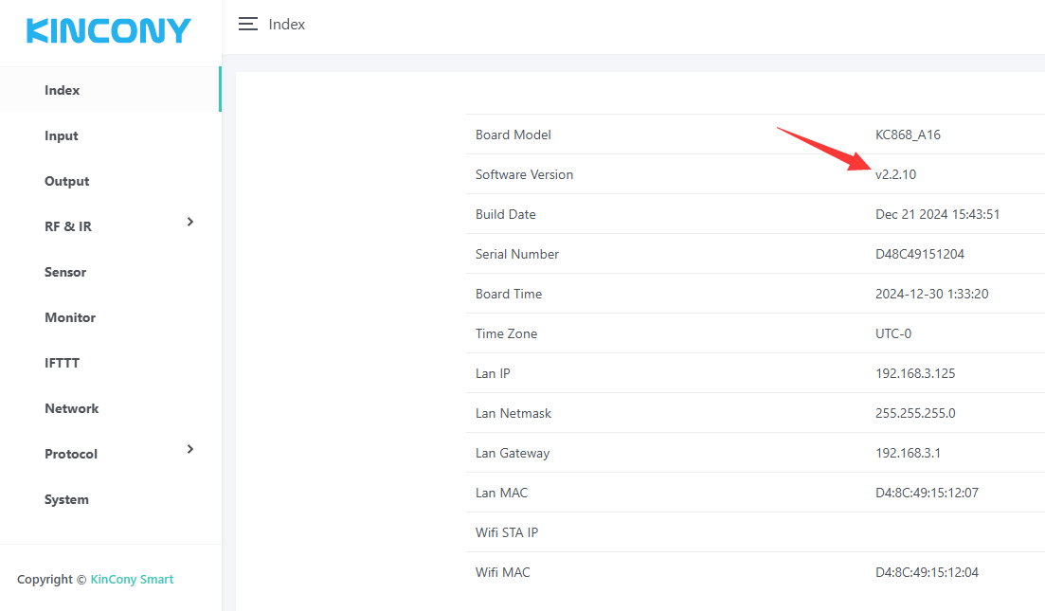The width and height of the screenshot is (1045, 611).
Task: Open Network settings in sidebar
Action: click(72, 408)
